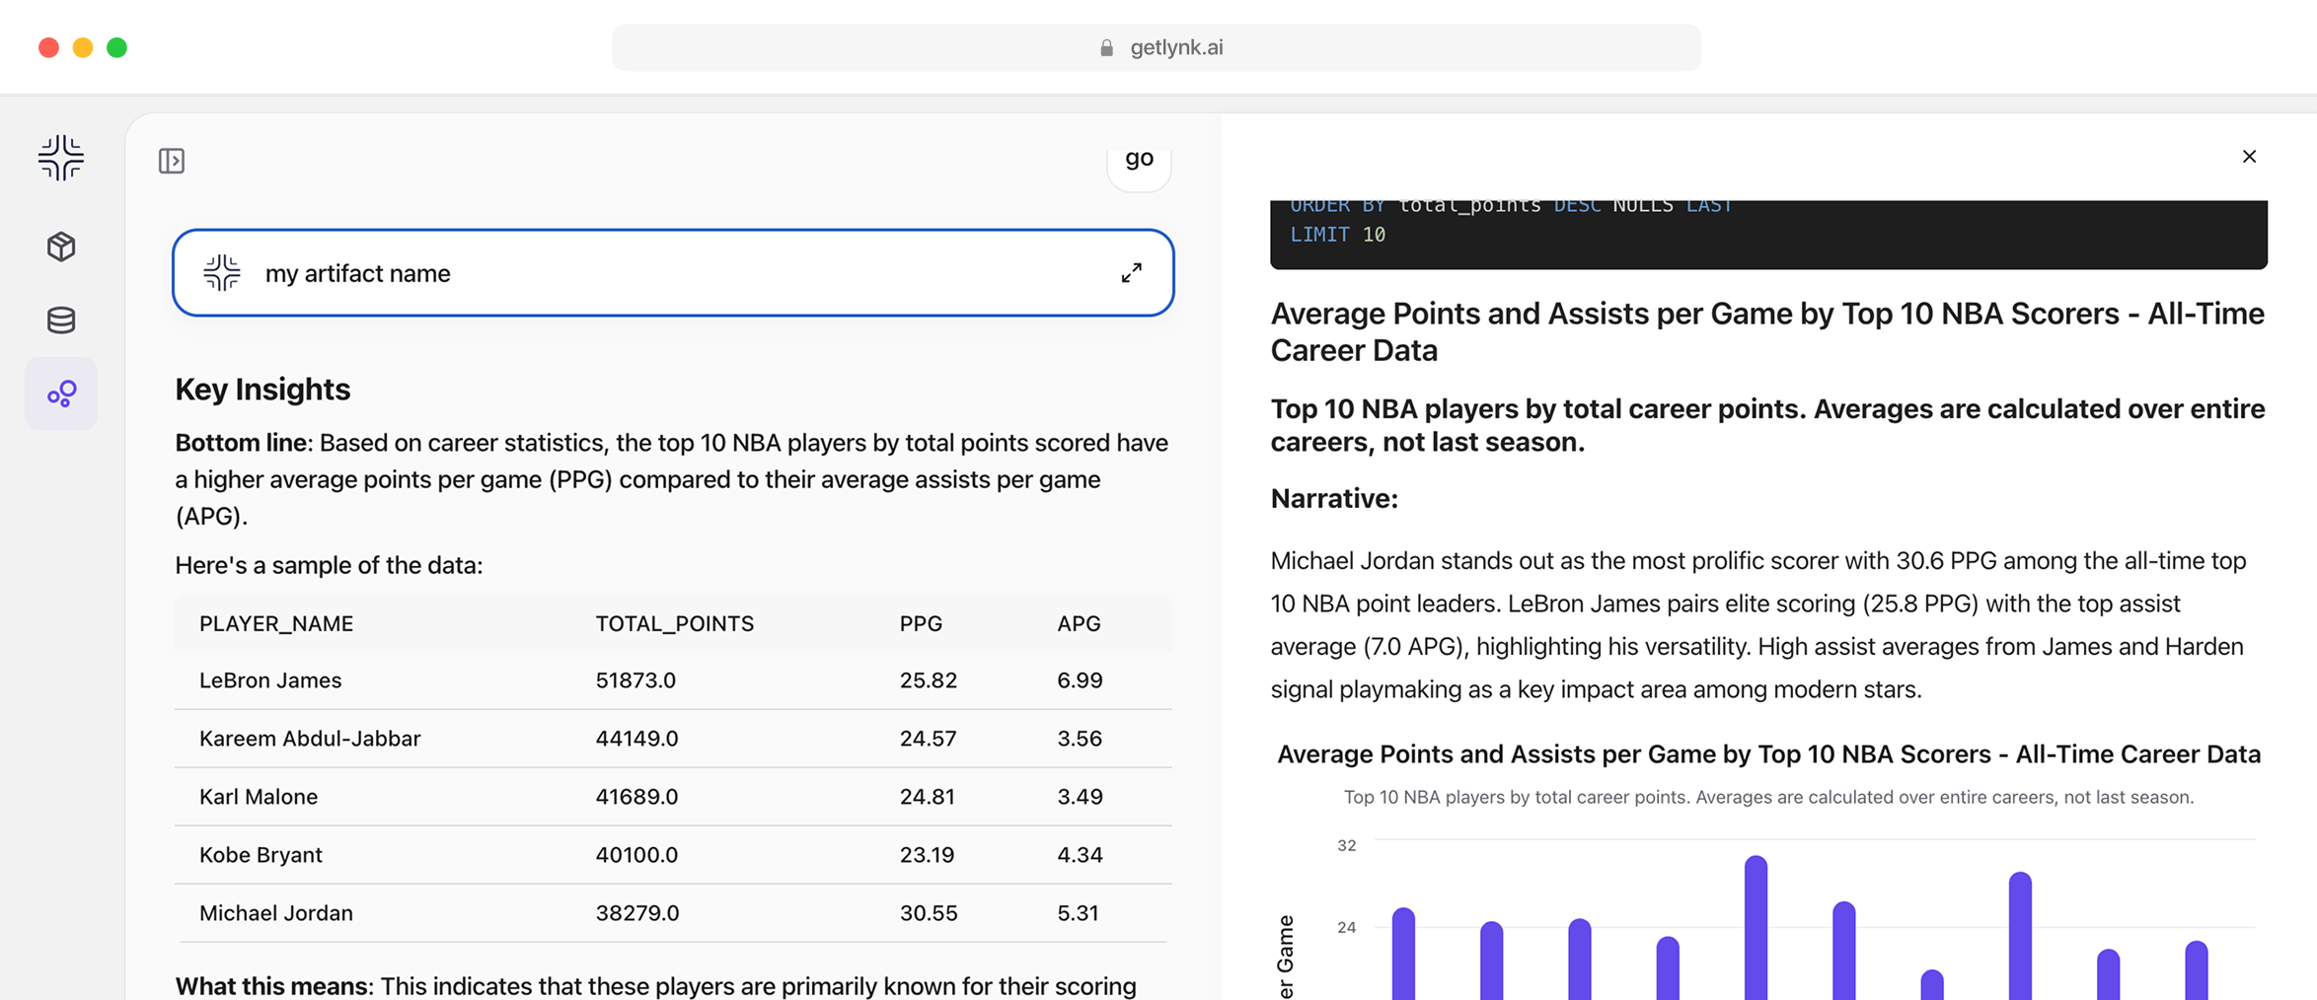Click the PPG value 30.55
The height and width of the screenshot is (1000, 2317).
(929, 913)
